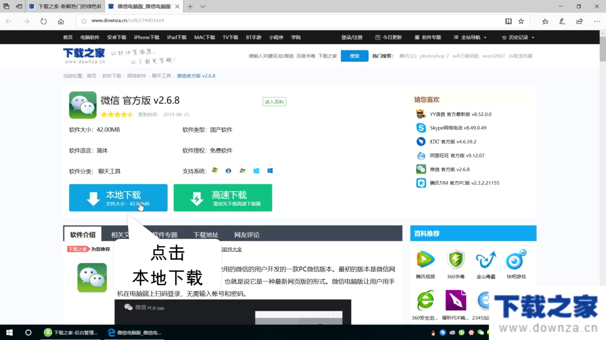Viewport: 606px width, 340px height.
Task: Click the Skype icon in recommendations
Action: click(421, 127)
